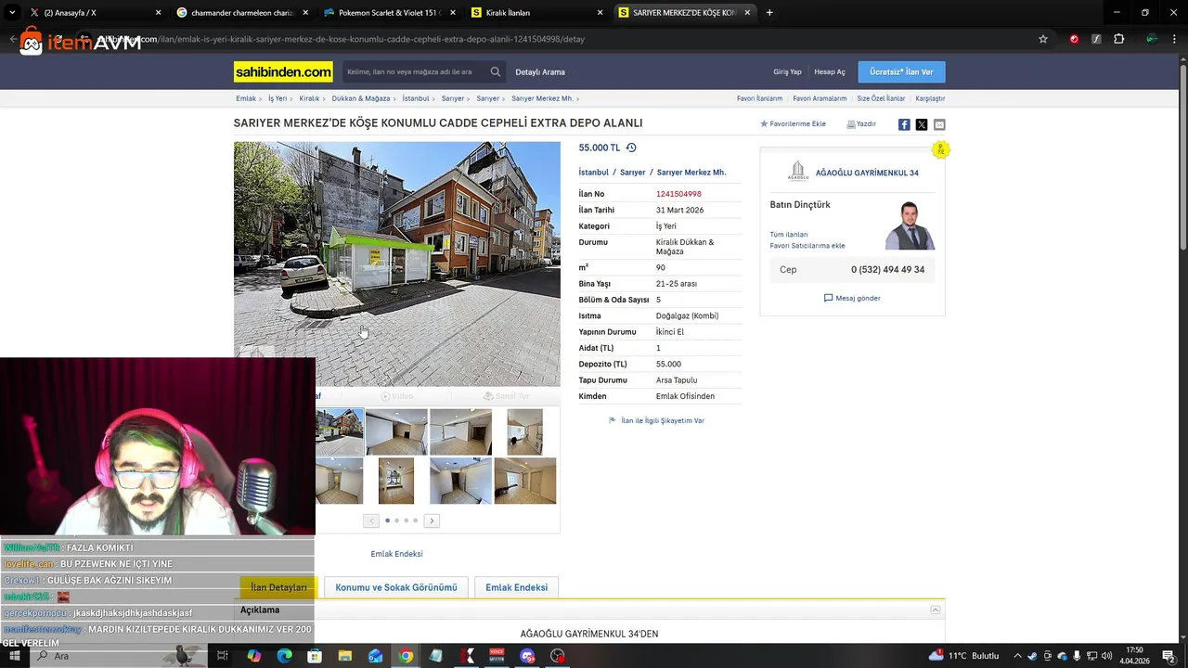
Task: Click the weather widget 11°C Bulutlu
Action: click(963, 656)
